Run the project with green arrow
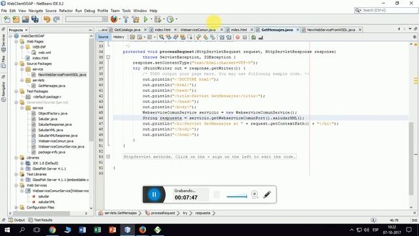The image size is (419, 236). 145,19
